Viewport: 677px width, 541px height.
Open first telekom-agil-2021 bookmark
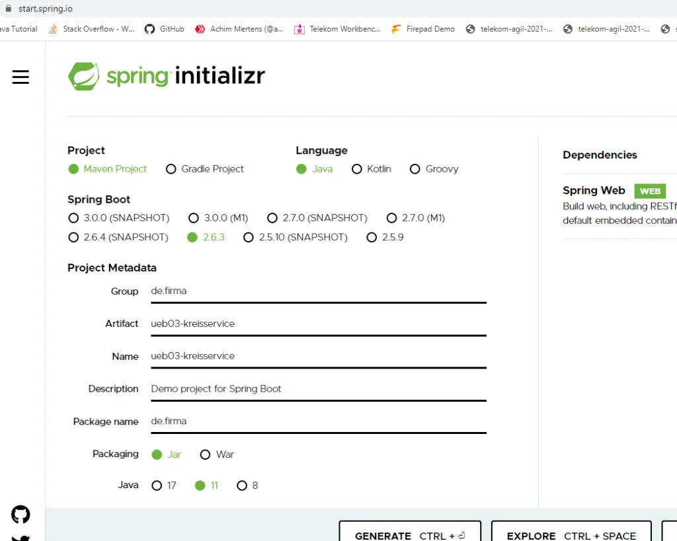(x=509, y=29)
